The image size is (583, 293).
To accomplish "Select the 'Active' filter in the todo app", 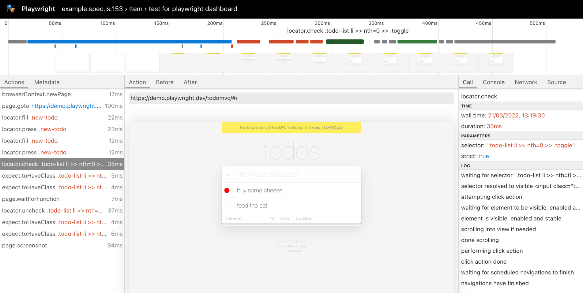I will click(285, 218).
